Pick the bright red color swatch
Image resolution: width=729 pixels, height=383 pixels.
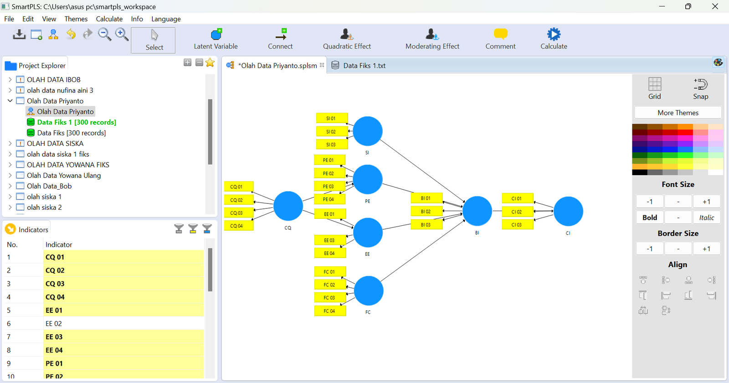click(685, 132)
